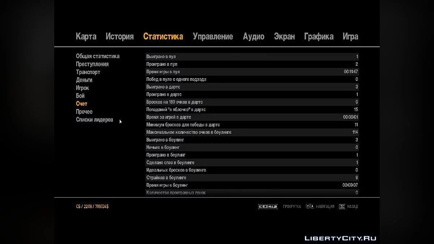Click the mouse wheel key icon
434x244 pixels.
pyautogui.click(x=268, y=207)
